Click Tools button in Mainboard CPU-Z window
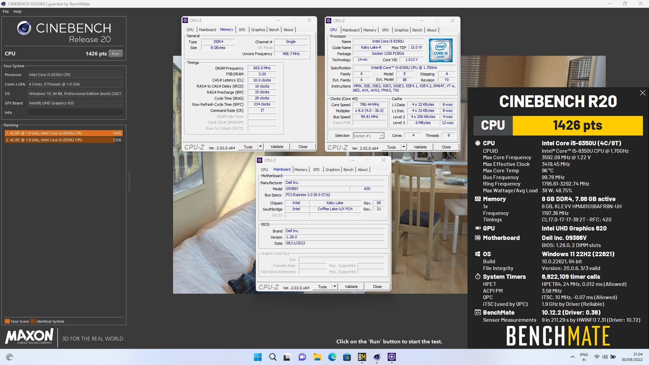Screen dimensions: 649x365 [x=322, y=287]
